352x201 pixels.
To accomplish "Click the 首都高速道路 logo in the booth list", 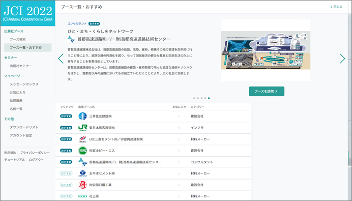I will click(82, 162).
